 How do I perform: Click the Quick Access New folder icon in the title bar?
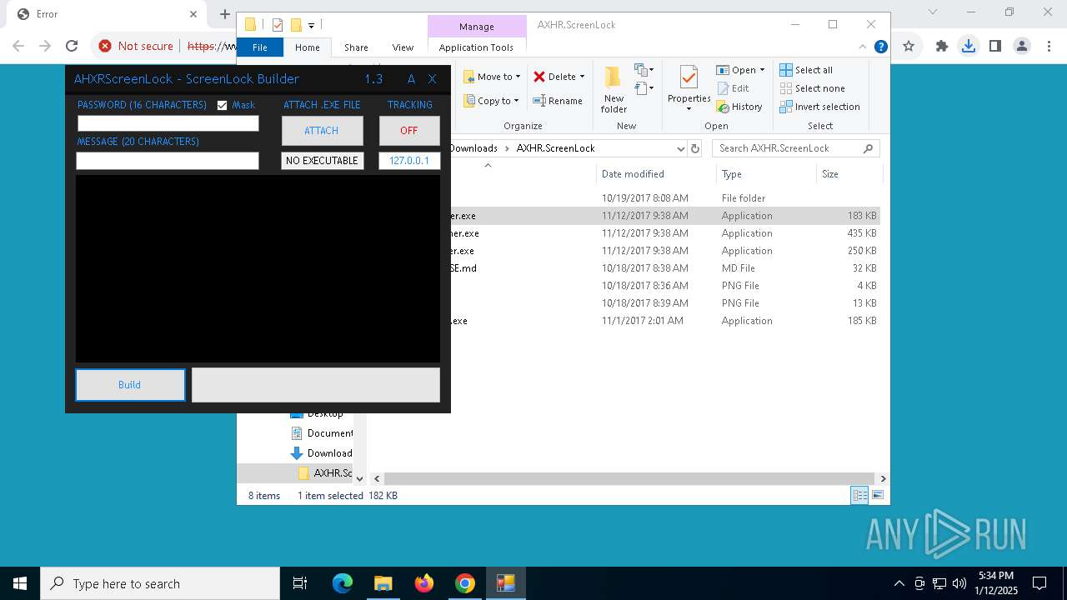[x=295, y=25]
